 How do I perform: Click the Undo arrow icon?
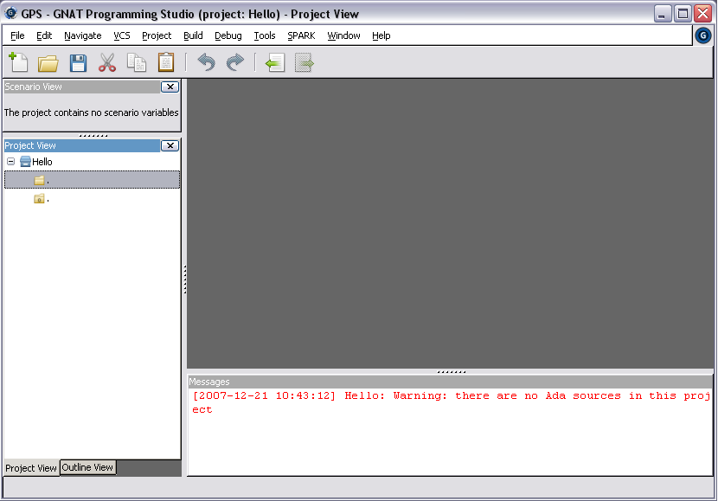pyautogui.click(x=206, y=63)
